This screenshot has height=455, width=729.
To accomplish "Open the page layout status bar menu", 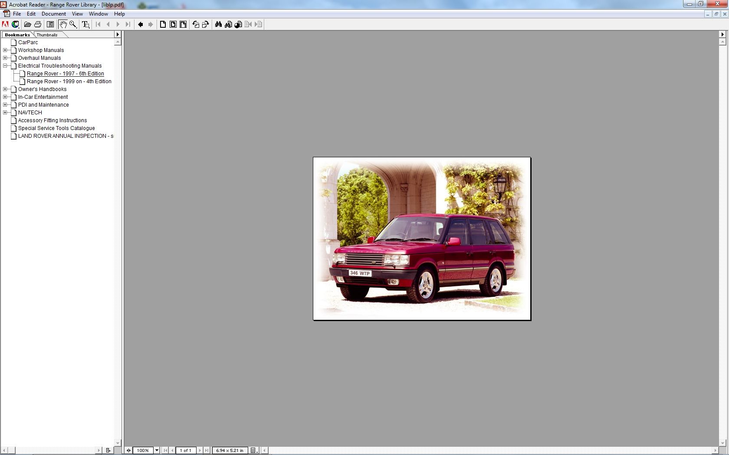I will 254,450.
